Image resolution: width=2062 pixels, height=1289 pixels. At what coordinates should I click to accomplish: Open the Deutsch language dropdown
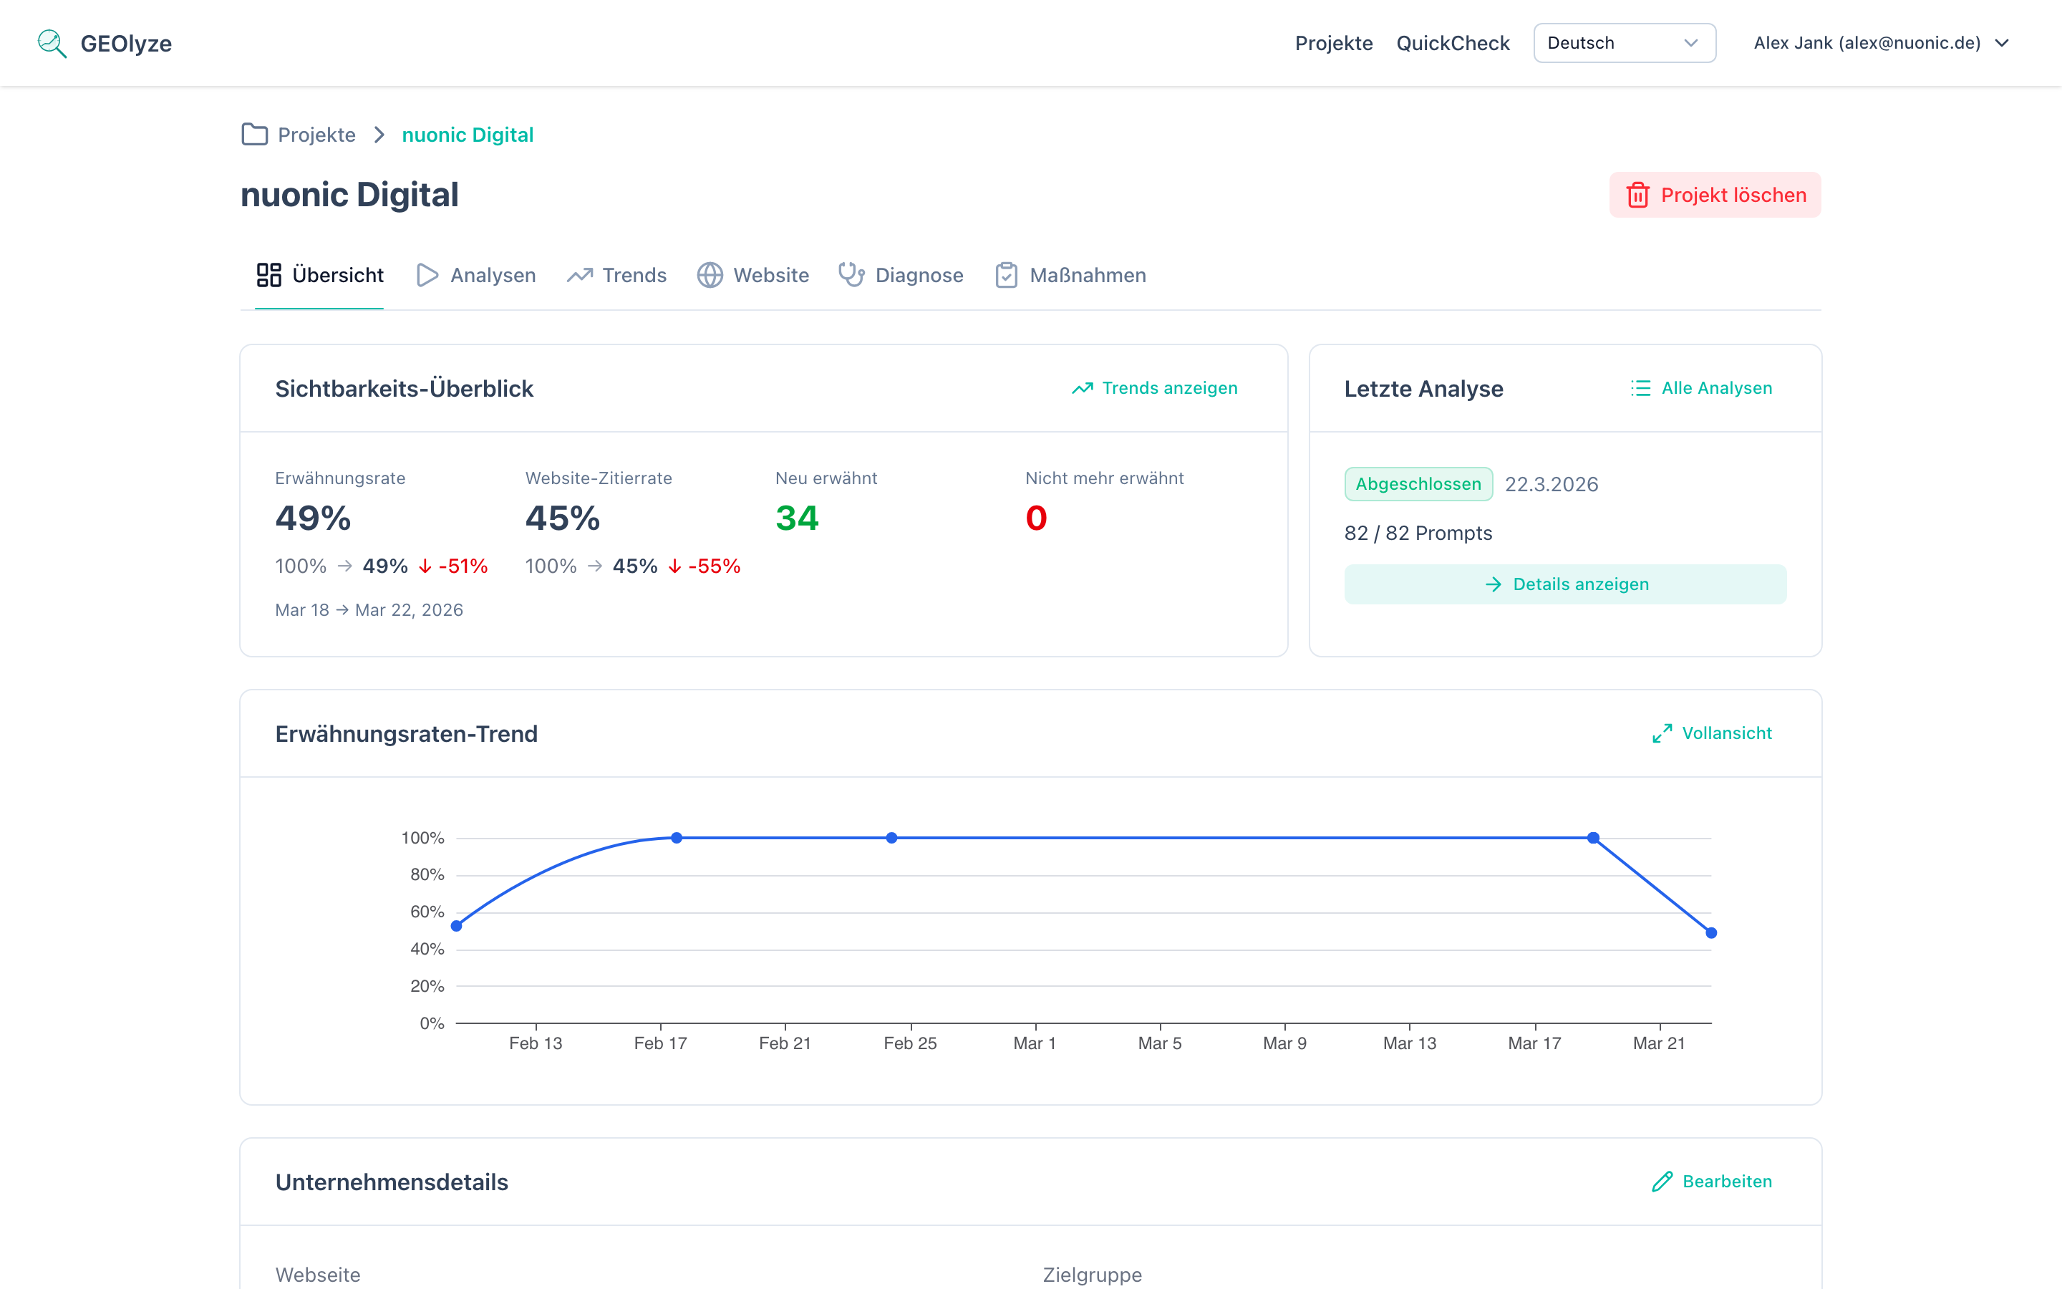[x=1623, y=43]
